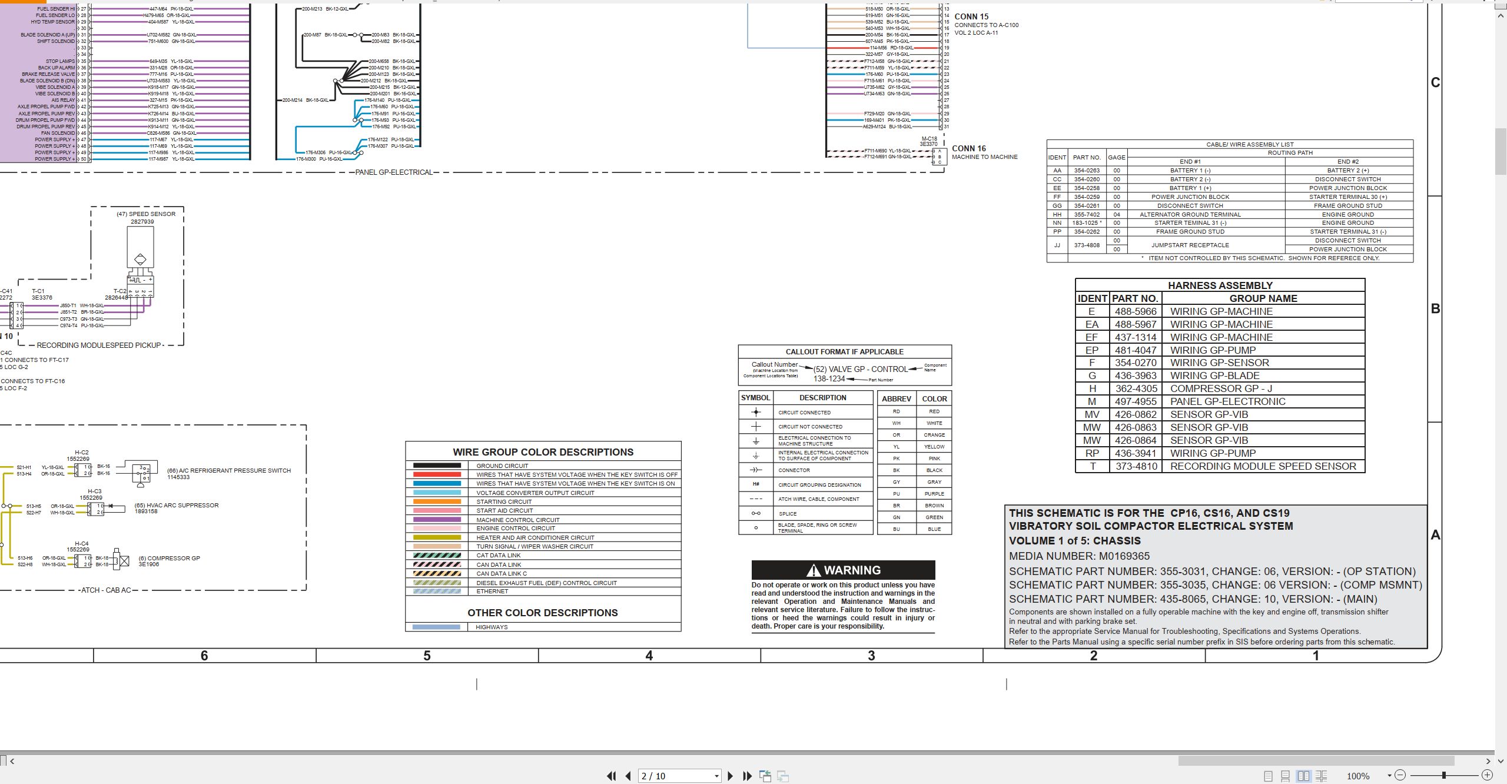The image size is (1507, 784).
Task: Click WIRE GROUP COLOR DESCRIPTIONS heading
Action: [543, 452]
